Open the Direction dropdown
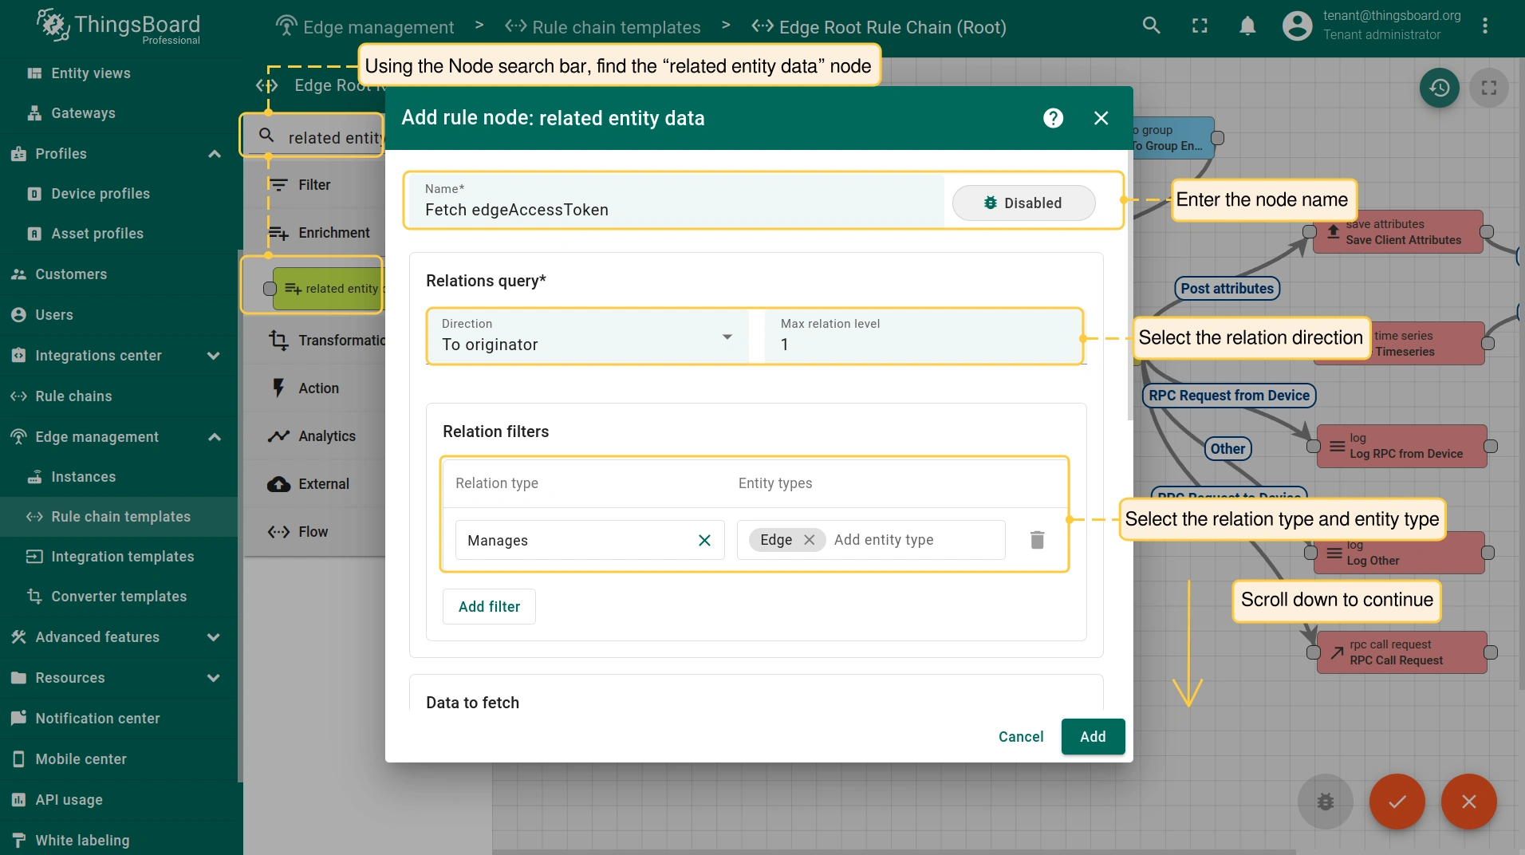Viewport: 1525px width, 855px height. [587, 337]
